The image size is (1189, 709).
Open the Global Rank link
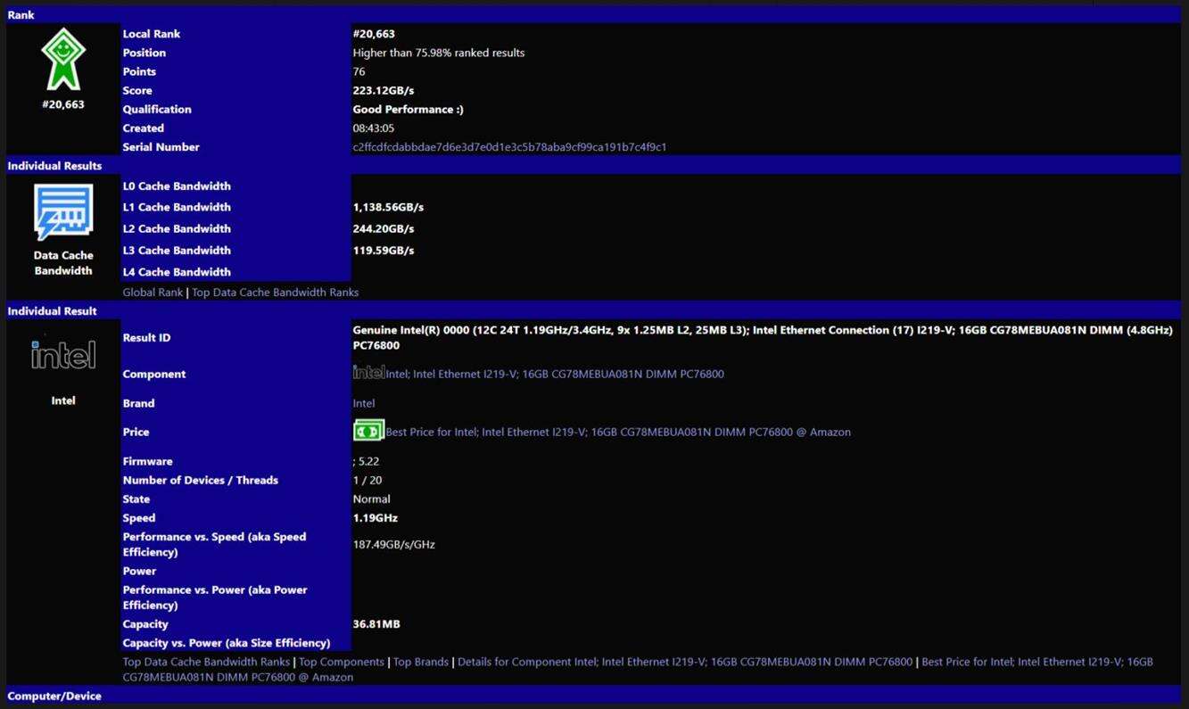coord(153,293)
